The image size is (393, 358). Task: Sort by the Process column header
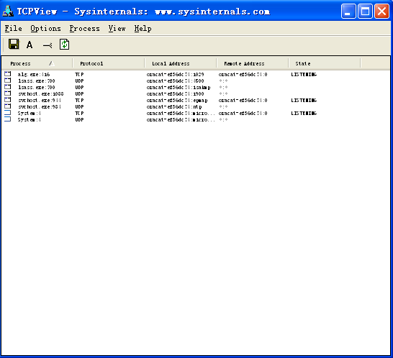37,63
